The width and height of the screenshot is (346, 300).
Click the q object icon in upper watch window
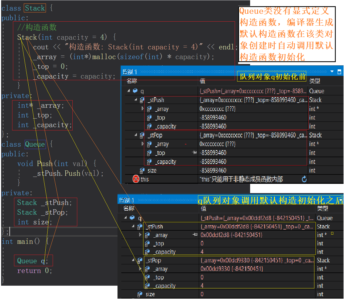tap(135, 91)
